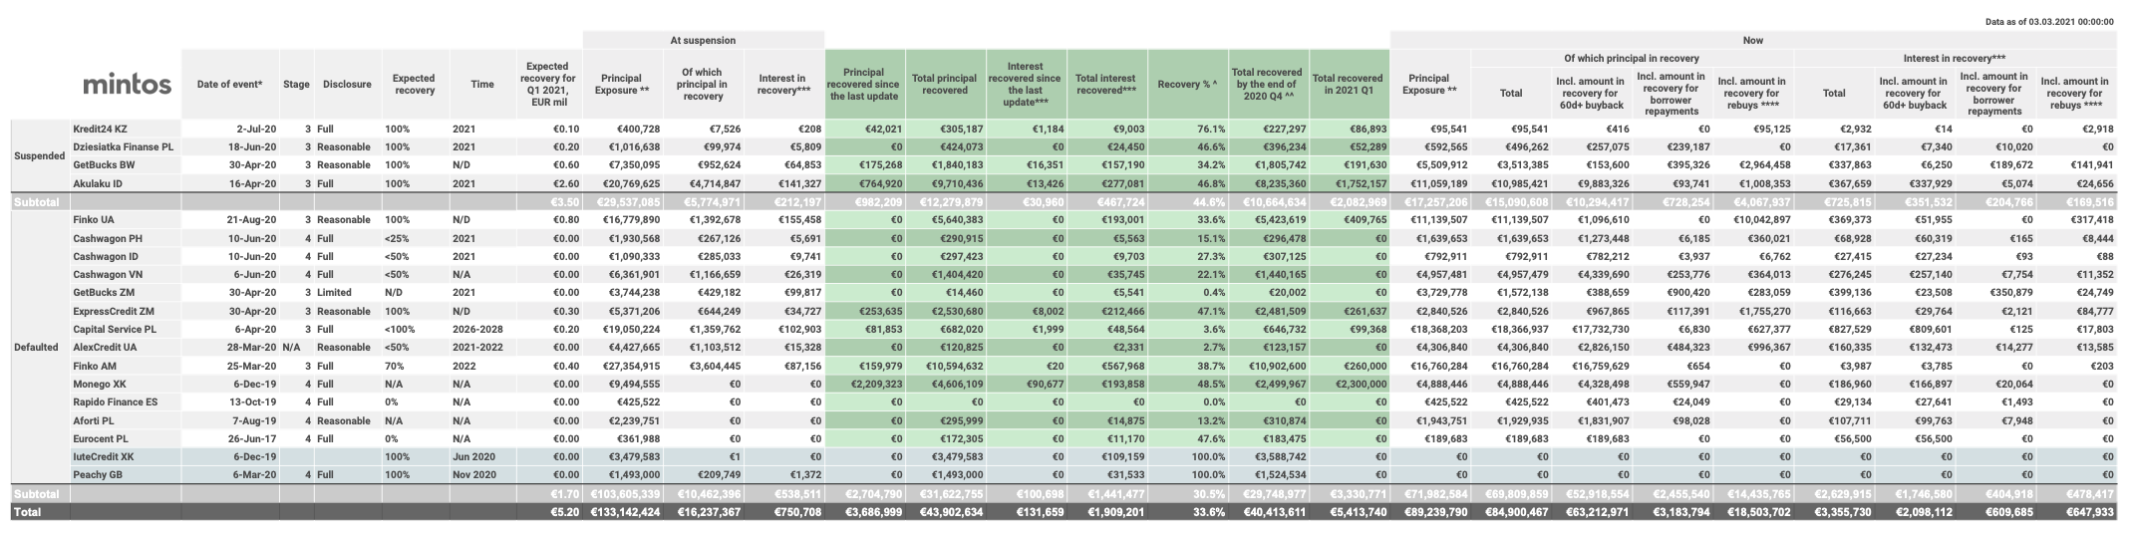Select the 'Stage' column header

(296, 85)
